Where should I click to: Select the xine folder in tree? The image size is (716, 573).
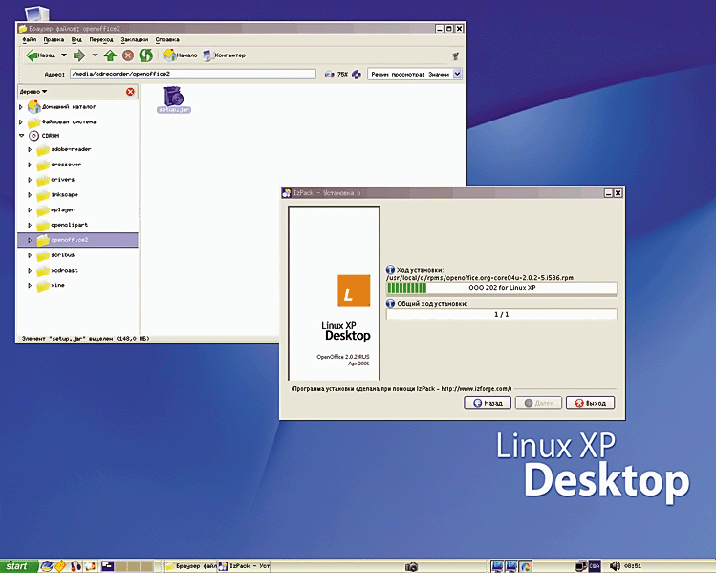click(51, 286)
